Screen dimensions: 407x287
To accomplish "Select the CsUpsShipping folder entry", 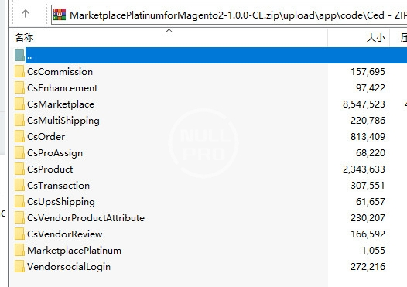I will (x=200, y=202).
